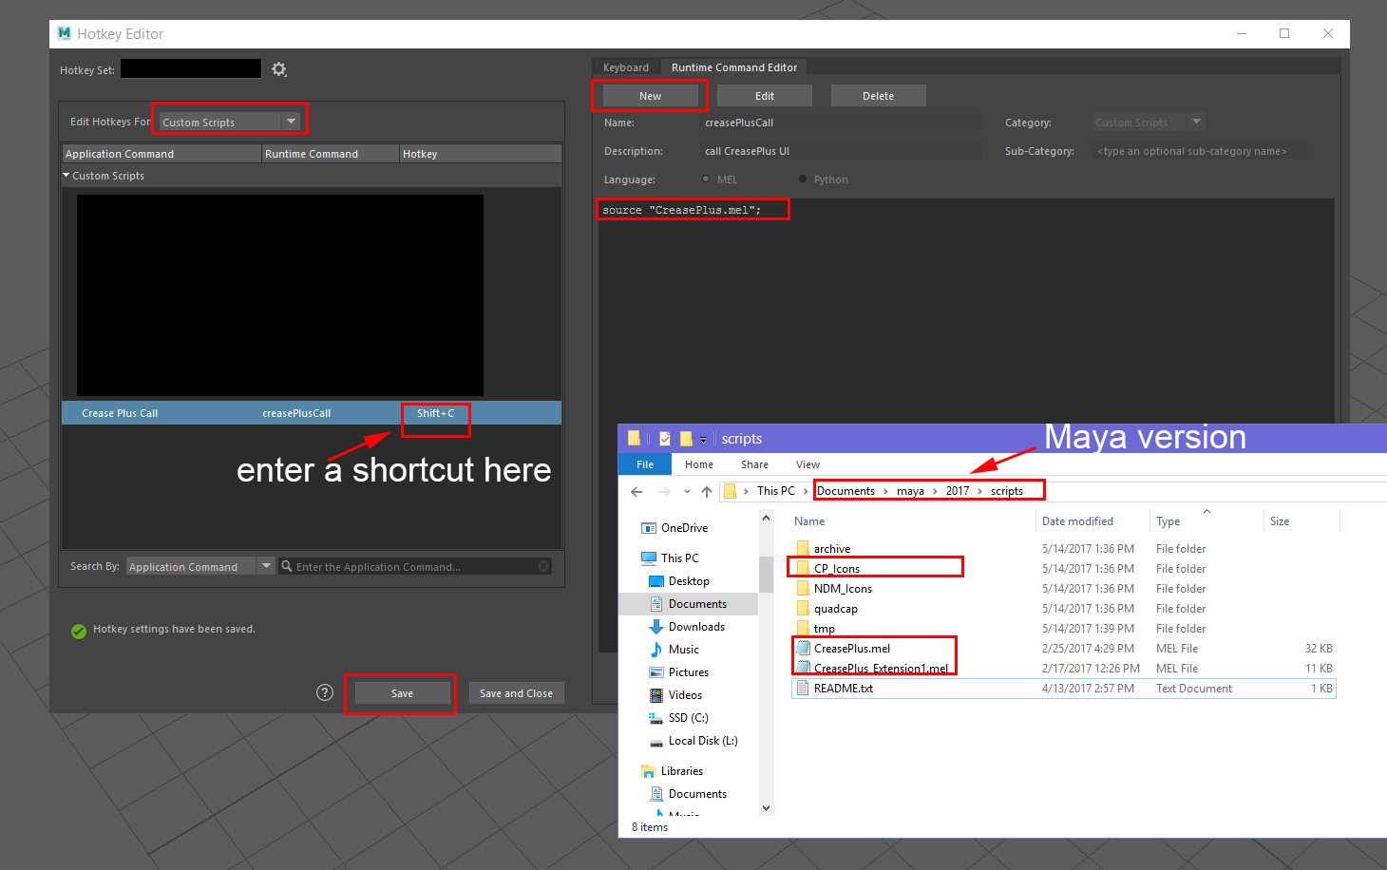The image size is (1387, 870).
Task: Select CreasePlus_Extension1.mel file
Action: [x=881, y=669]
